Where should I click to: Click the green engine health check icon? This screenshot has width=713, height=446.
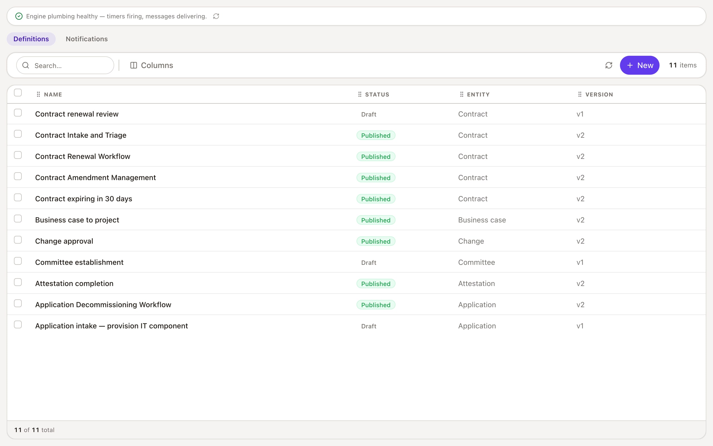[x=19, y=16]
